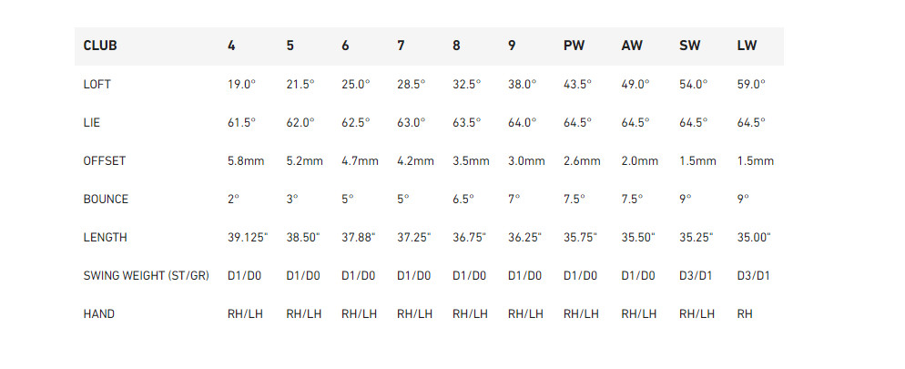Select the 39.125" length value
Image resolution: width=905 pixels, height=369 pixels.
point(248,237)
